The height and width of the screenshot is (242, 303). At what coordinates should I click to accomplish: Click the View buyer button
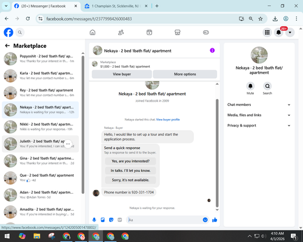(122, 74)
